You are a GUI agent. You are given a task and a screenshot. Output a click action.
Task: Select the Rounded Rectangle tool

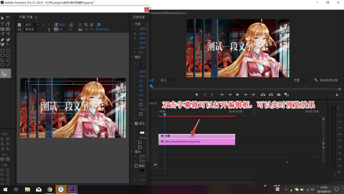point(8,51)
